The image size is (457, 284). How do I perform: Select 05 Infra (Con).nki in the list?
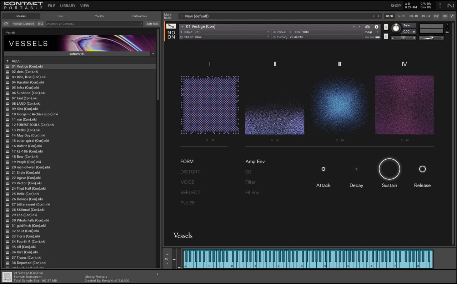tap(25, 88)
